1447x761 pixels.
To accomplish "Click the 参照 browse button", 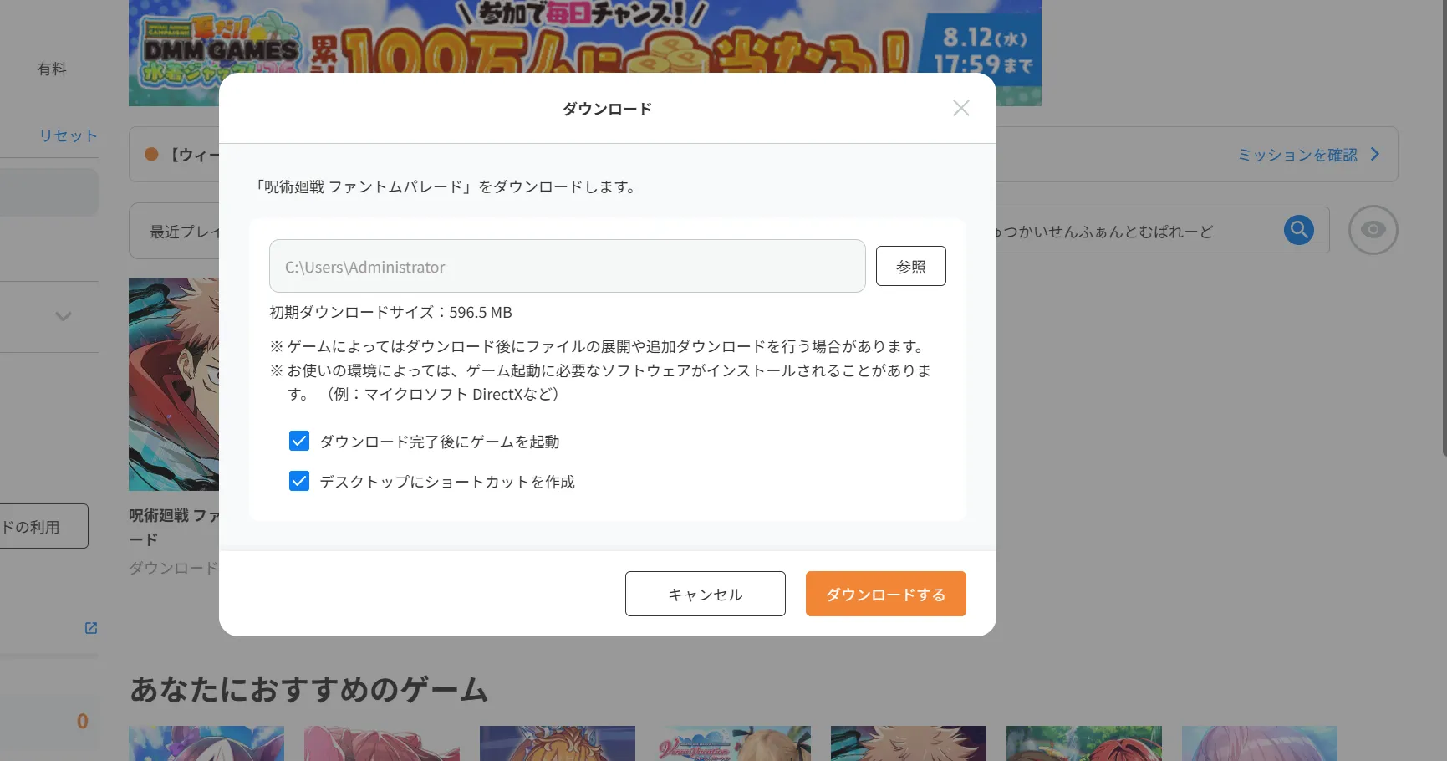I will point(911,266).
